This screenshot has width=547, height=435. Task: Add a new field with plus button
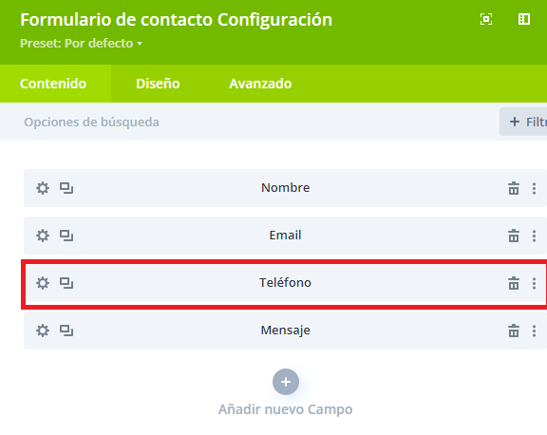[x=286, y=382]
